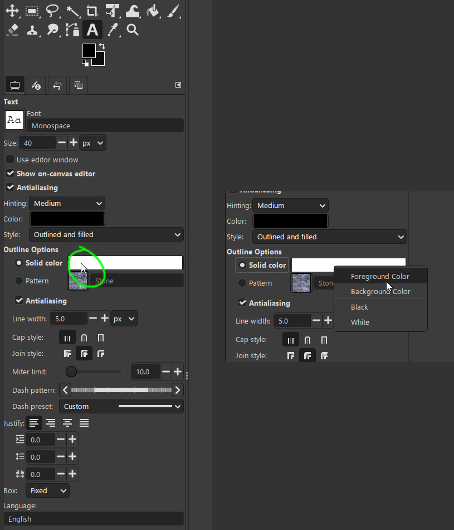Click the Language English field

click(x=94, y=519)
